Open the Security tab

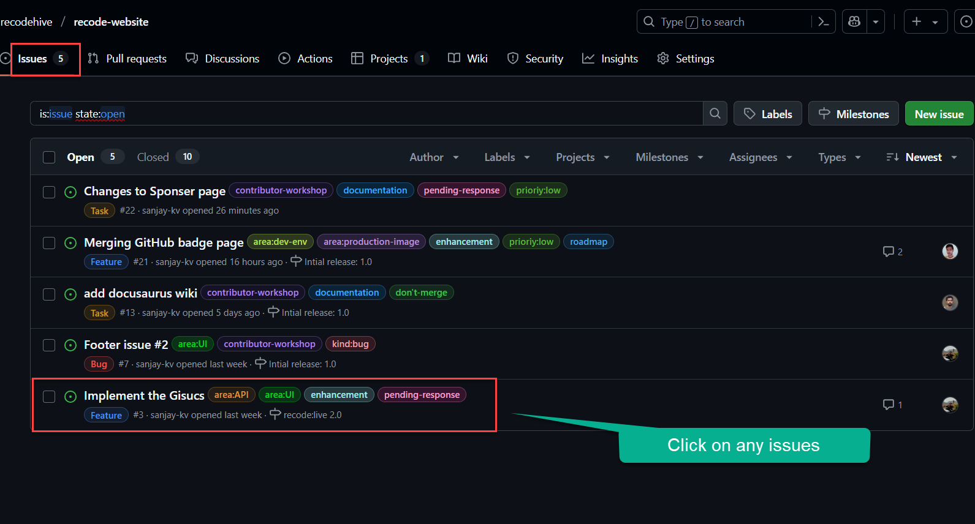pyautogui.click(x=535, y=59)
